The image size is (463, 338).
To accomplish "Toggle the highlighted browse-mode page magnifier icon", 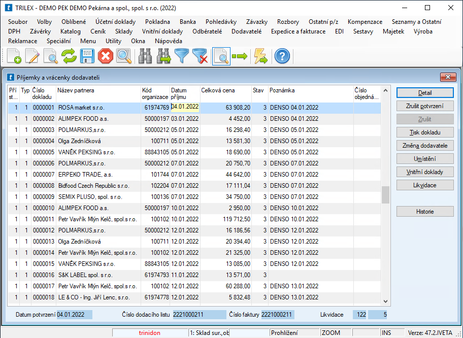I will tap(221, 56).
